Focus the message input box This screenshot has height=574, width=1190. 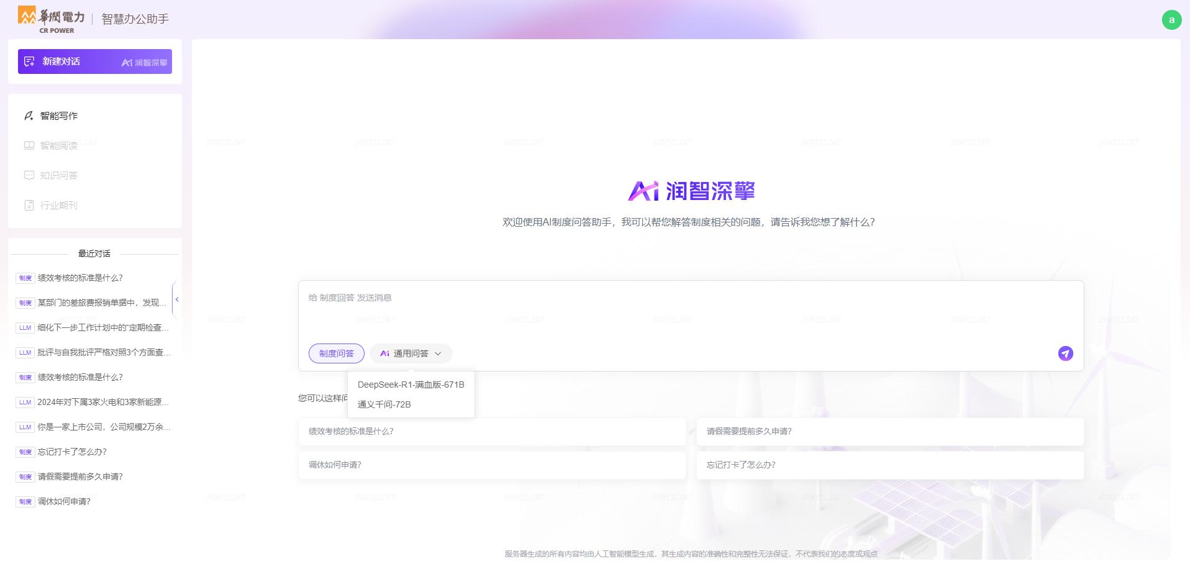point(690,311)
